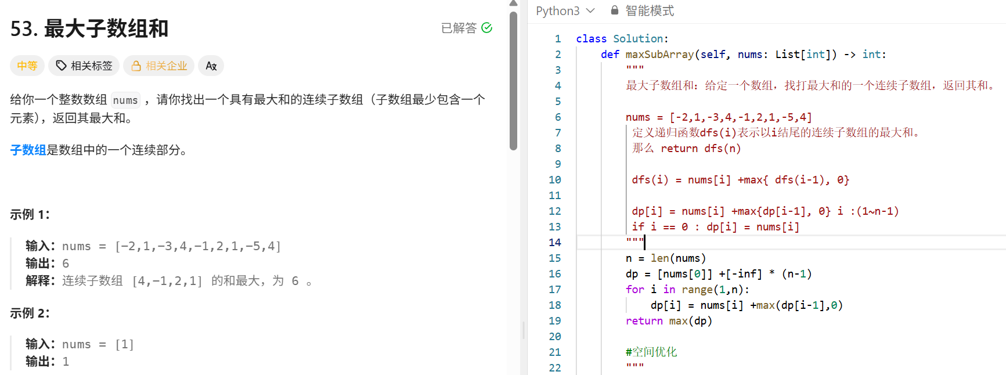Image resolution: width=1006 pixels, height=375 pixels.
Task: Click docstring line 那么 return dfs(n)
Action: click(x=687, y=149)
